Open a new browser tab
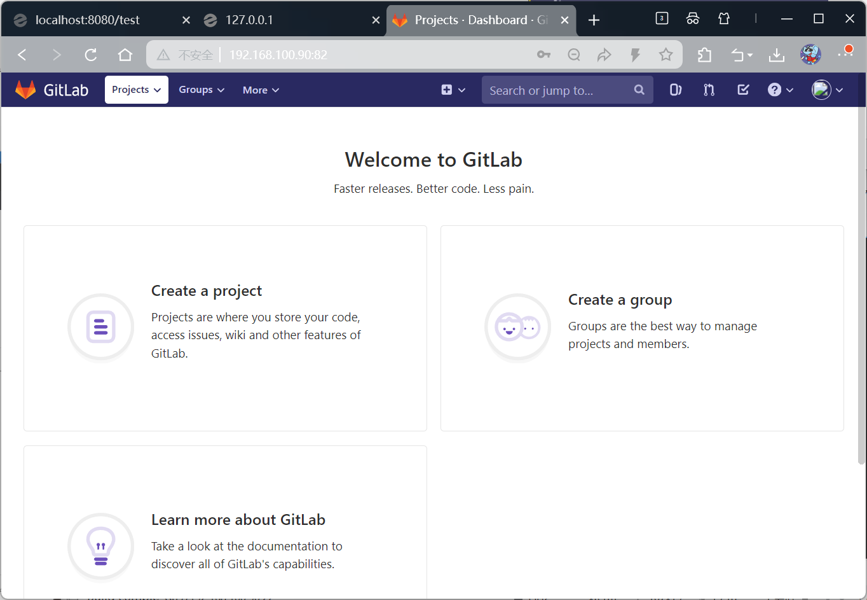This screenshot has width=867, height=600. click(594, 20)
